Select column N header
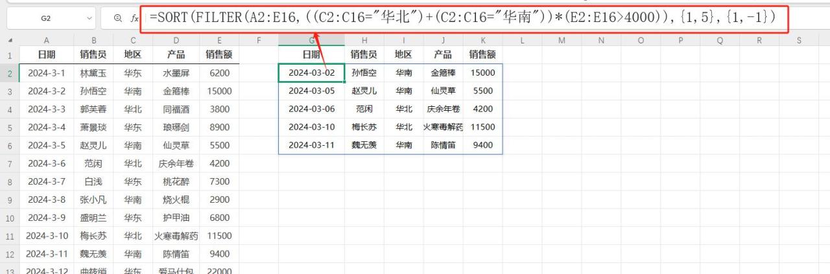This screenshot has width=830, height=274. point(601,41)
